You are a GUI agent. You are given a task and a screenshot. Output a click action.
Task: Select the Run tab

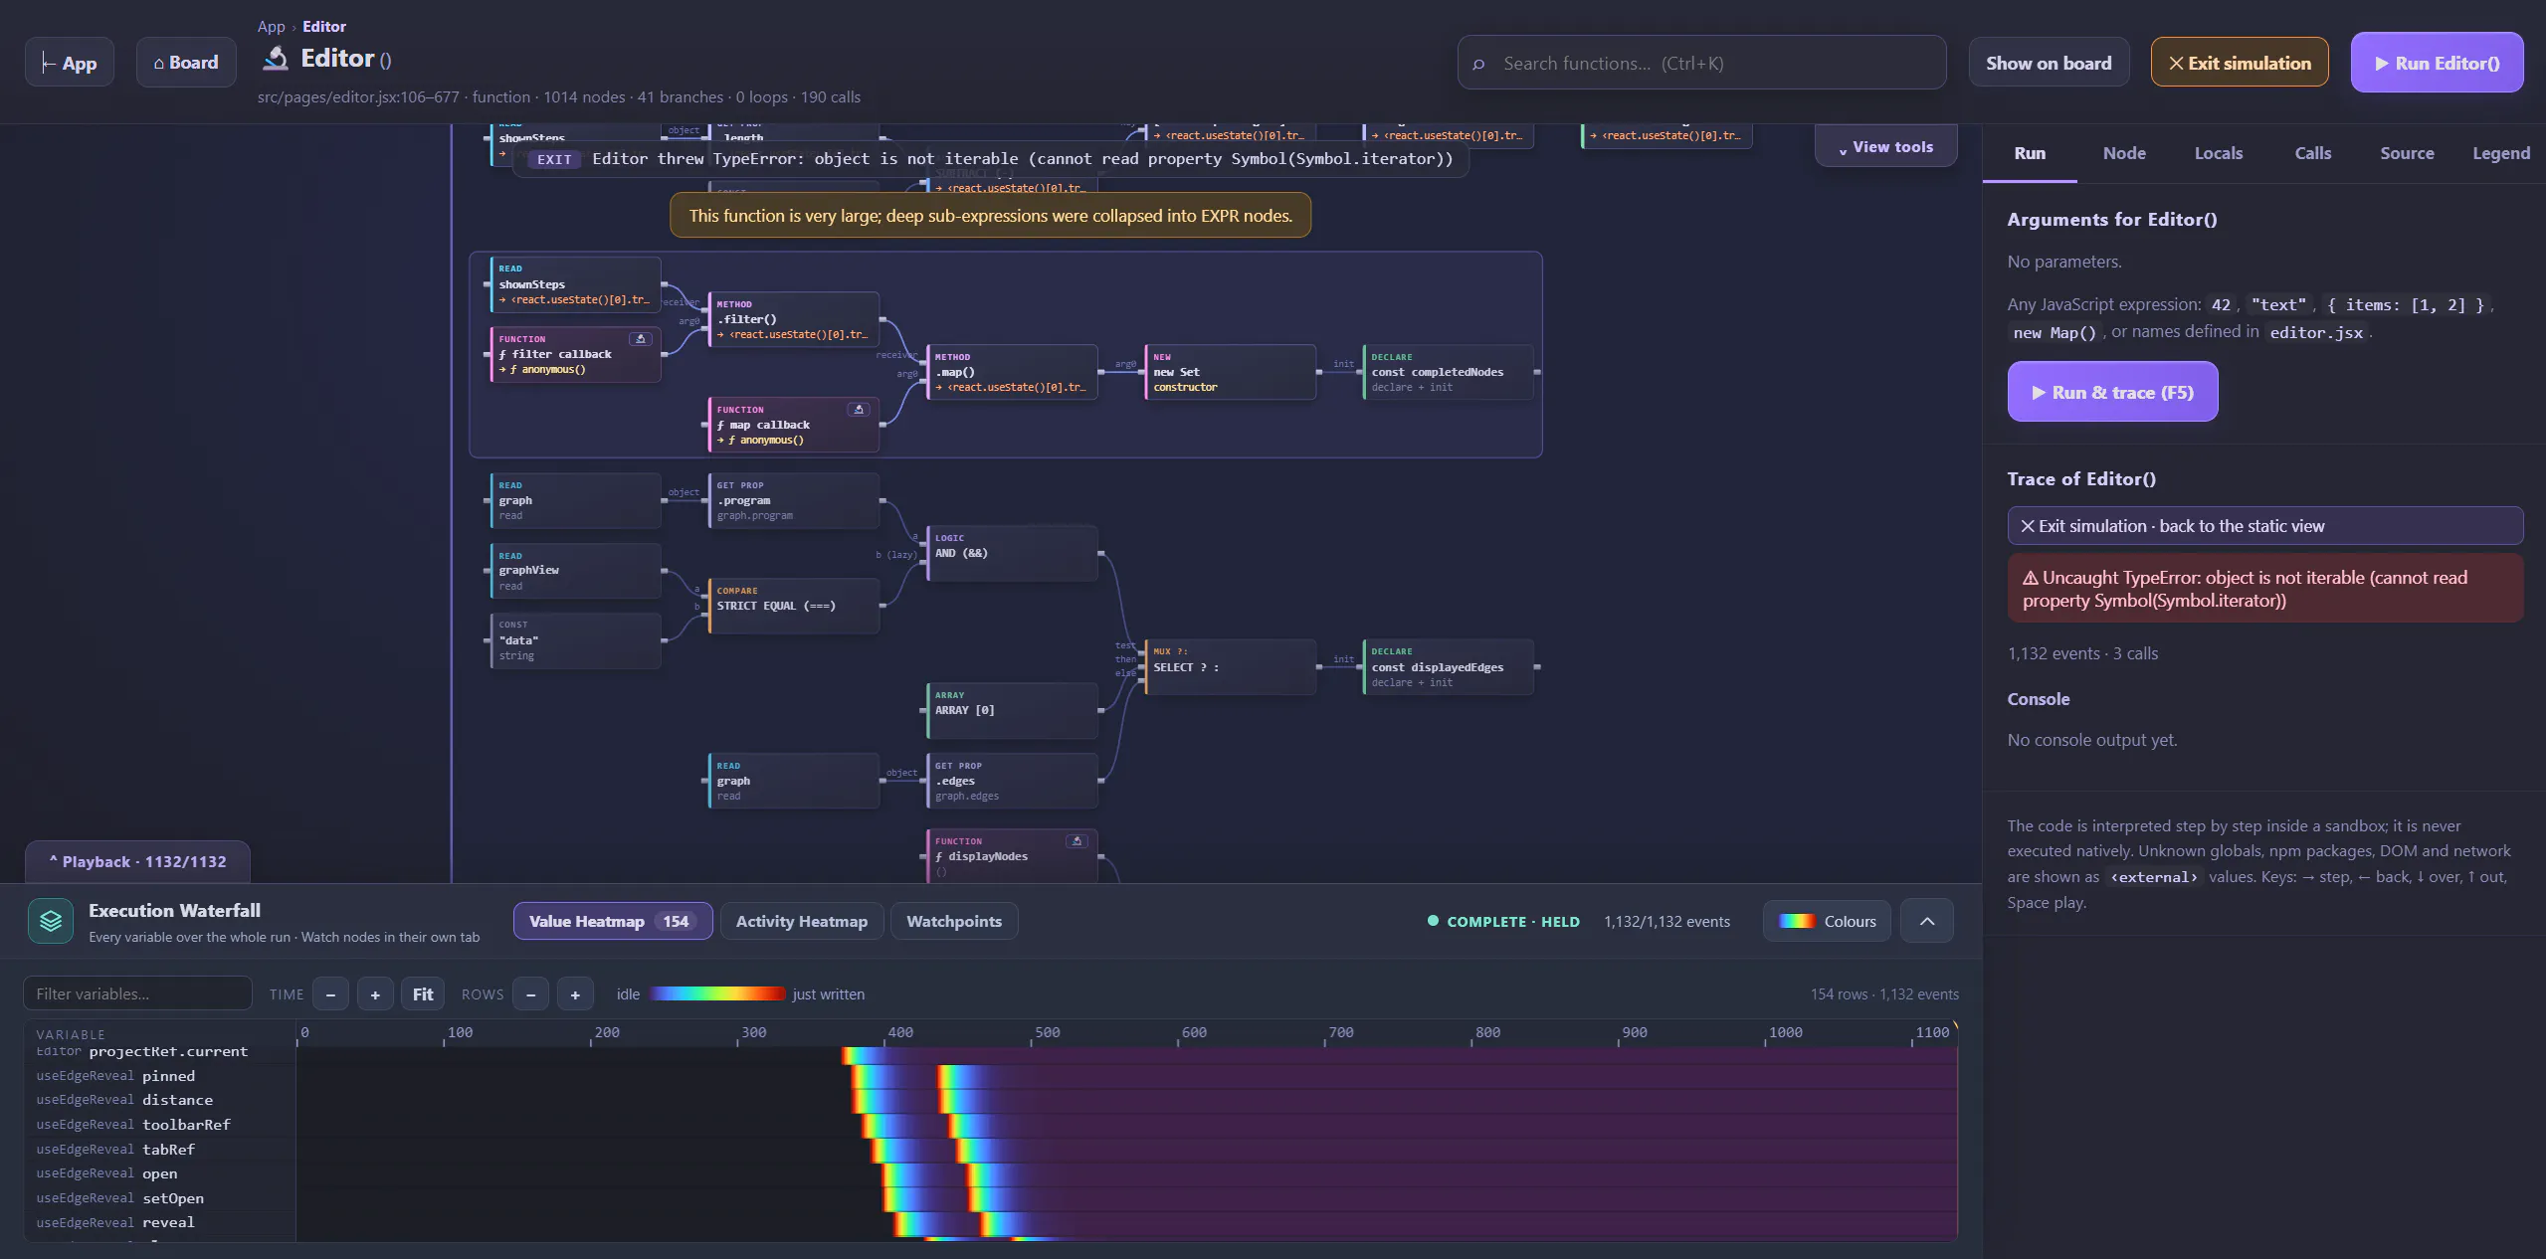tap(2030, 153)
